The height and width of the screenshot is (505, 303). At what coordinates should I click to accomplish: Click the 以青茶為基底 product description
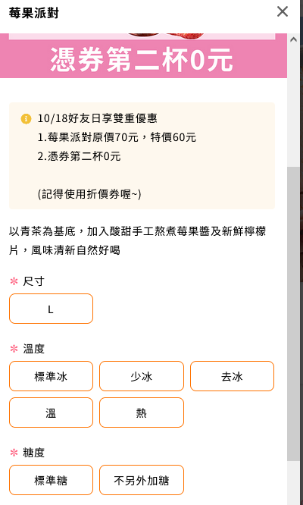pos(138,240)
